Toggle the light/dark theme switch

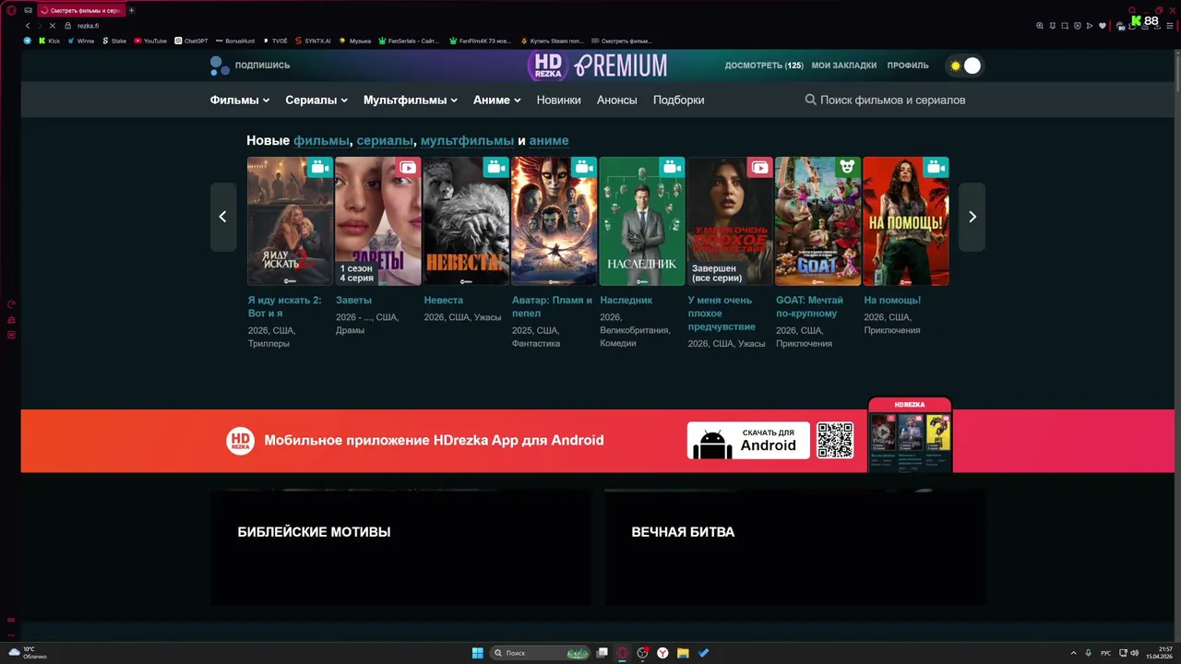click(x=965, y=65)
